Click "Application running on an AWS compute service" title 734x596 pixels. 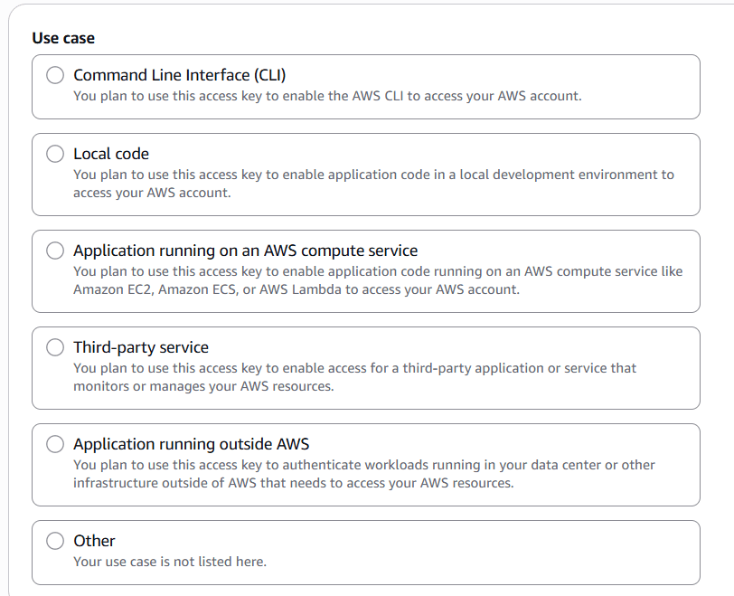tap(245, 251)
